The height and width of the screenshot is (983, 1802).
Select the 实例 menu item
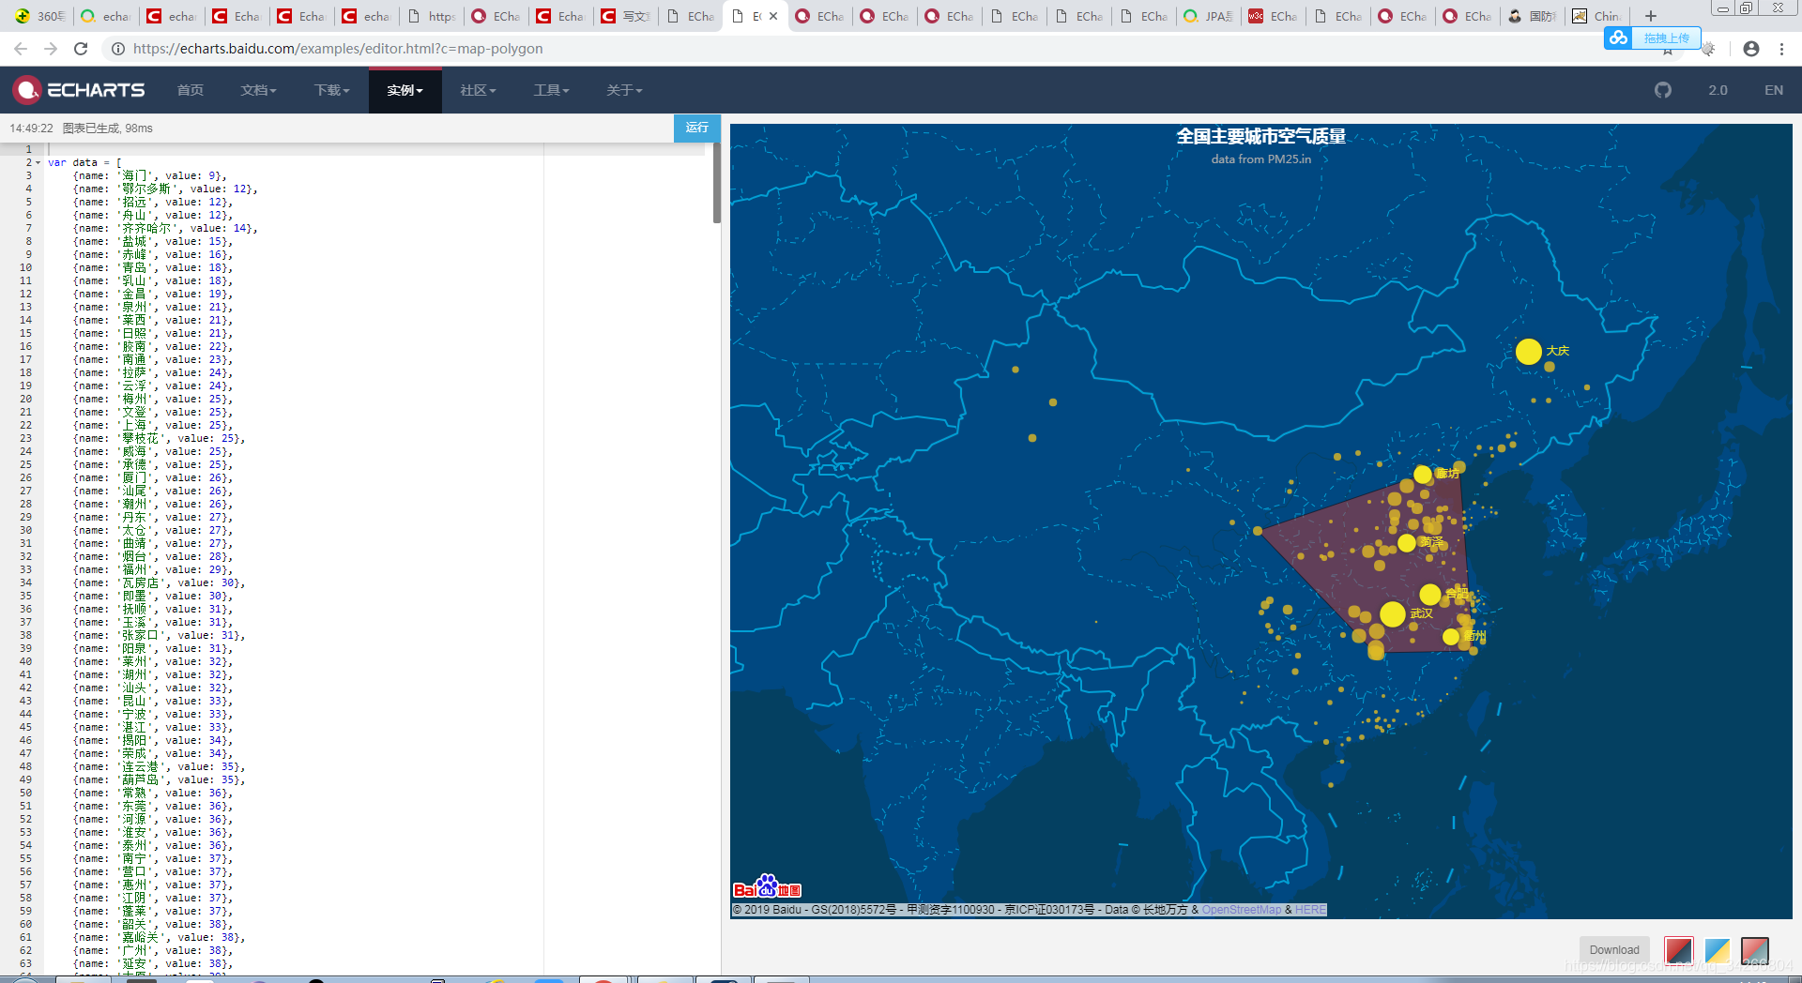(405, 90)
